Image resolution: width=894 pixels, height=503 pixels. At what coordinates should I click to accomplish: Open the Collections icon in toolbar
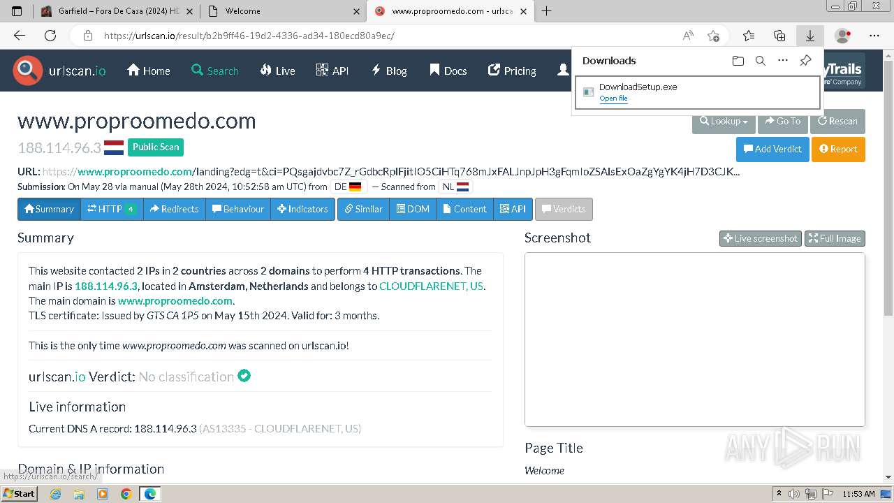(x=779, y=36)
